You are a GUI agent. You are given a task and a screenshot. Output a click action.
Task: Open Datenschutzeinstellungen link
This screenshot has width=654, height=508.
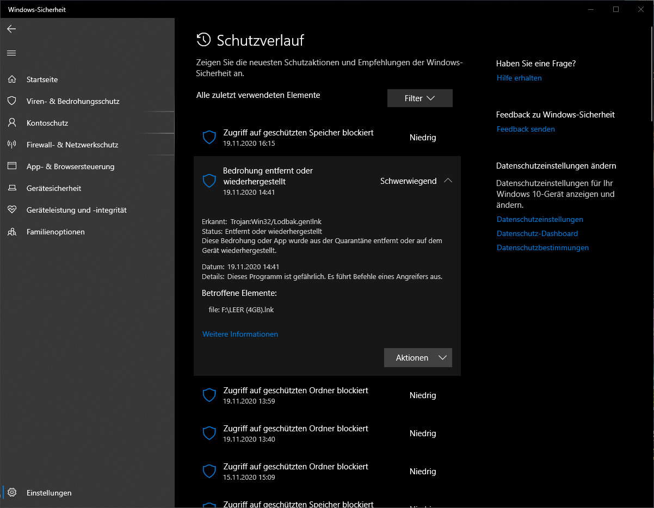point(540,219)
